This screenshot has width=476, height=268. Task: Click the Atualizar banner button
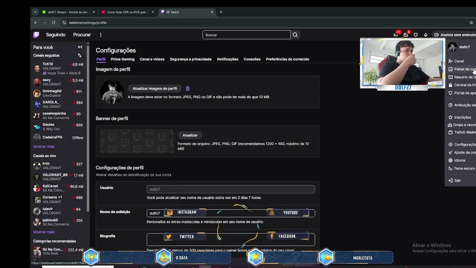pos(190,135)
